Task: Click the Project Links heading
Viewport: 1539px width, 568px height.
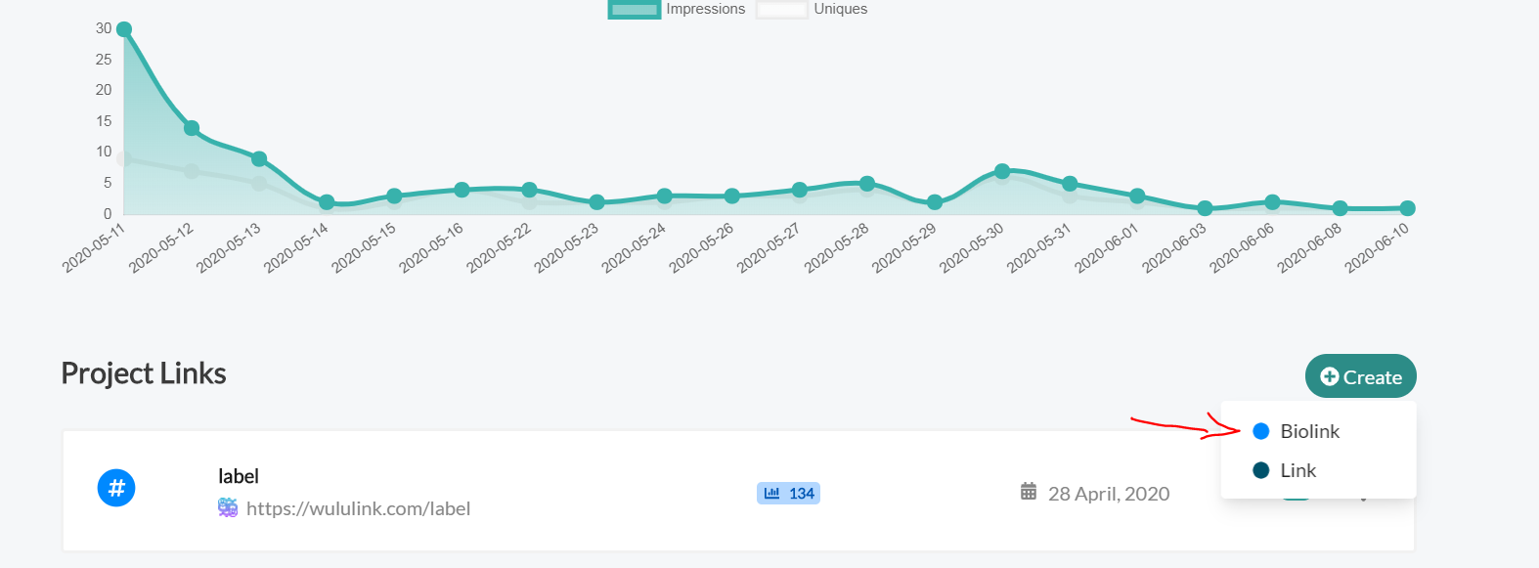Action: click(x=144, y=373)
